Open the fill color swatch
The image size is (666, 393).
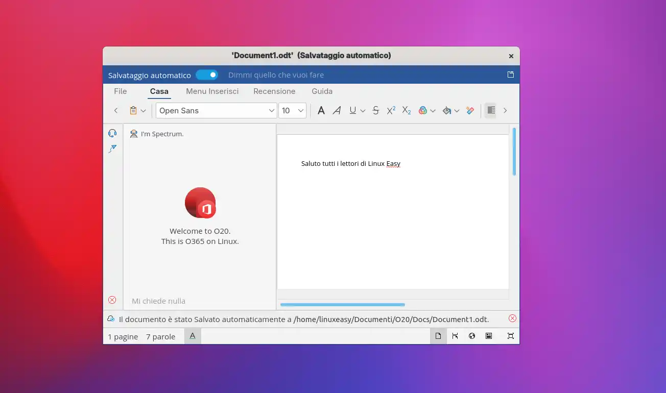(447, 110)
